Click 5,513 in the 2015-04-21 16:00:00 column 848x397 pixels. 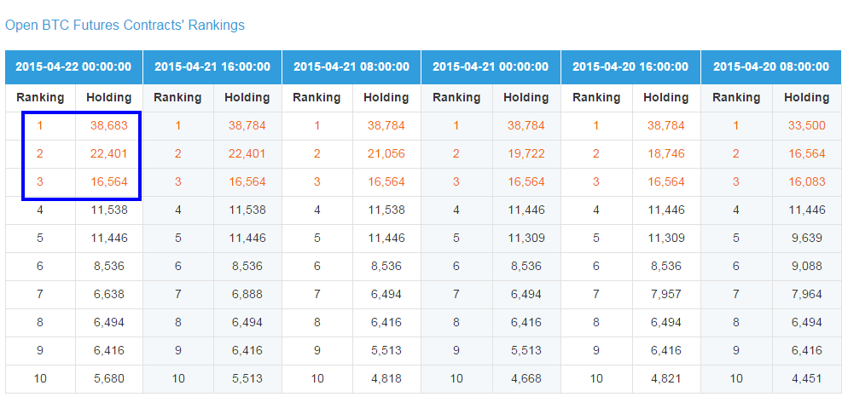247,378
